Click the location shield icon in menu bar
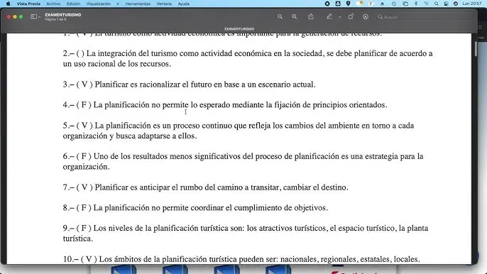 point(348,4)
